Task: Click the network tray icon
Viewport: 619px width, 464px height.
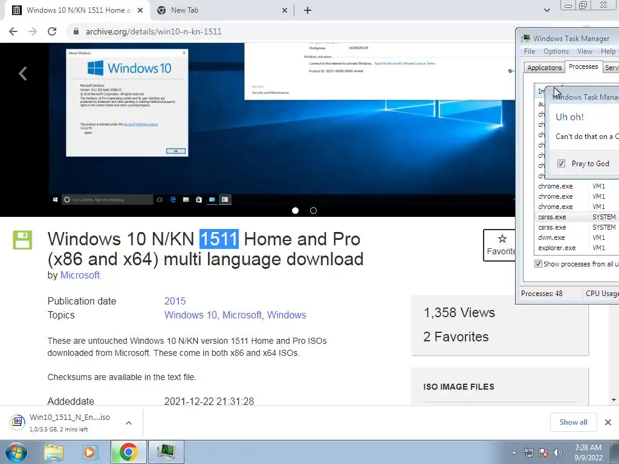Action: (x=528, y=453)
